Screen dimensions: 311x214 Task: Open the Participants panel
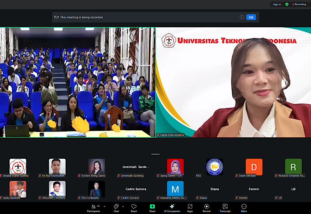[x=94, y=208]
